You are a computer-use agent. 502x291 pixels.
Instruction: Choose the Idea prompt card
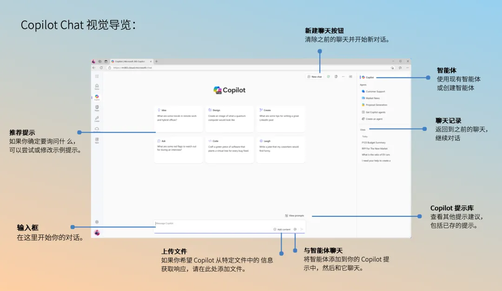(178, 119)
